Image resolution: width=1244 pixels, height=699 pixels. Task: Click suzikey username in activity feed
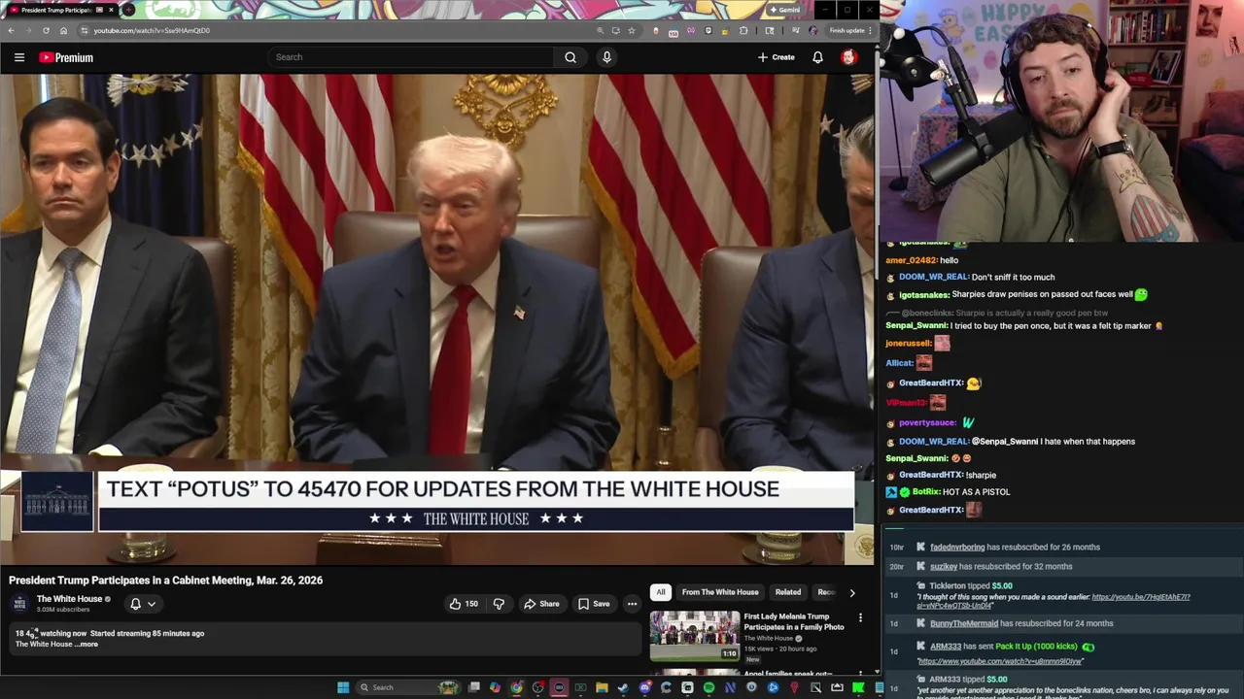[944, 566]
